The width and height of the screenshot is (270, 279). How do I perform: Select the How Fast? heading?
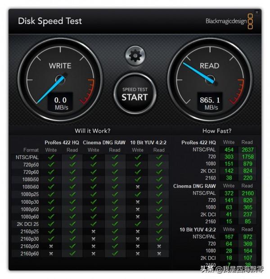pos(217,131)
